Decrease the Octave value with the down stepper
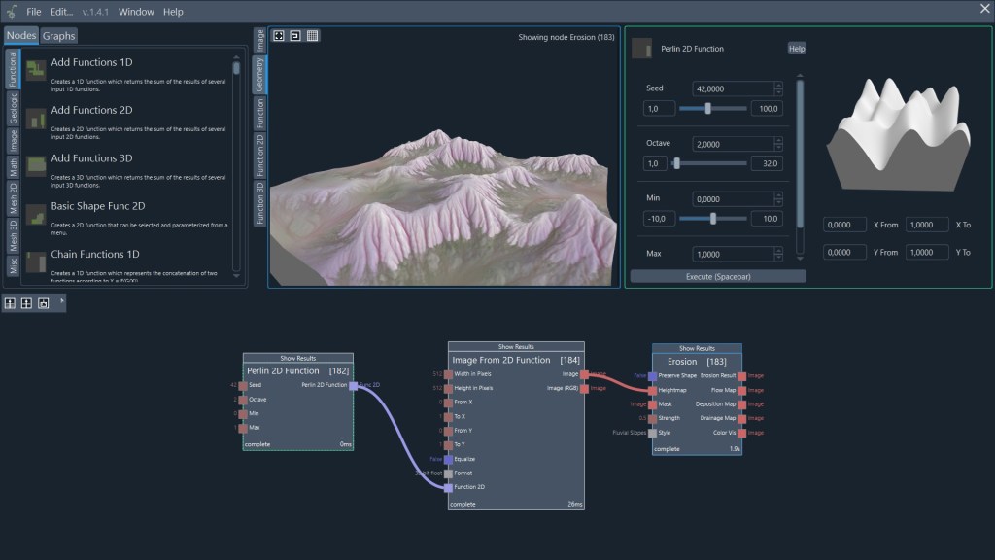This screenshot has width=995, height=560. coord(778,148)
